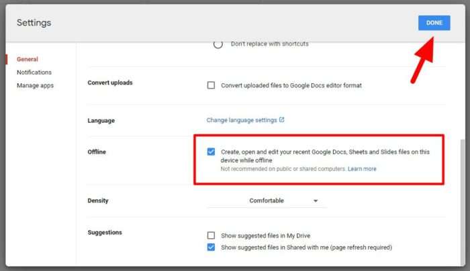Open the Change language settings link
Viewport: 470px width, 271px height.
pyautogui.click(x=242, y=120)
